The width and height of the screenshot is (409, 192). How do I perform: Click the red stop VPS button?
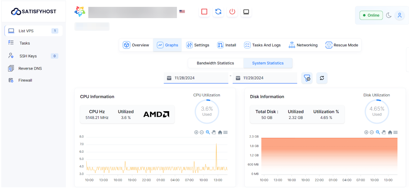coord(204,12)
